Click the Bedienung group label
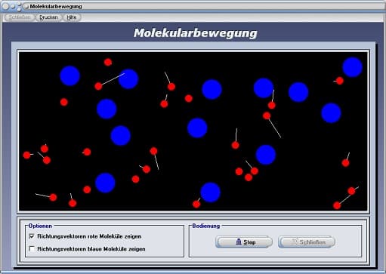The image size is (386, 274). 206,226
